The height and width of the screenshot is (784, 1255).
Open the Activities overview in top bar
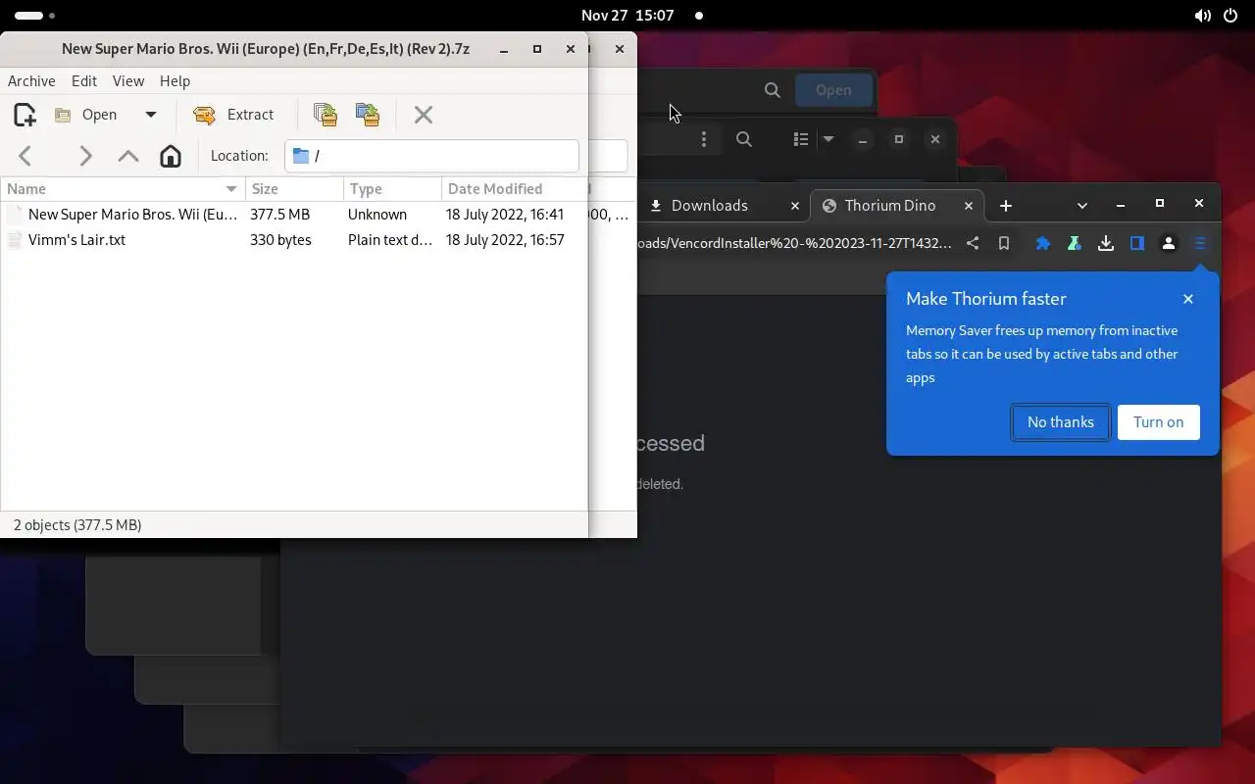pos(35,16)
